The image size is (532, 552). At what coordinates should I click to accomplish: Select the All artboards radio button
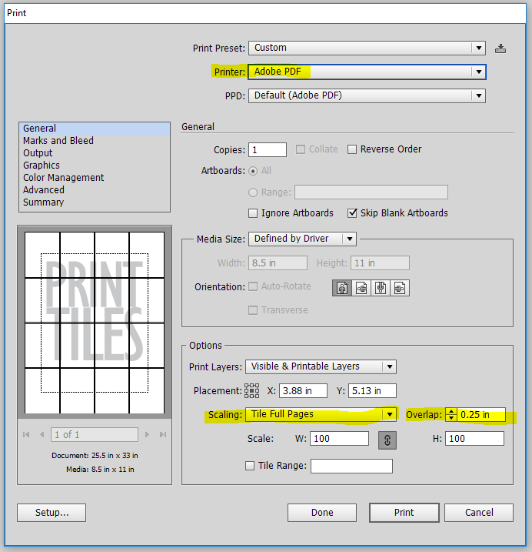pyautogui.click(x=253, y=171)
